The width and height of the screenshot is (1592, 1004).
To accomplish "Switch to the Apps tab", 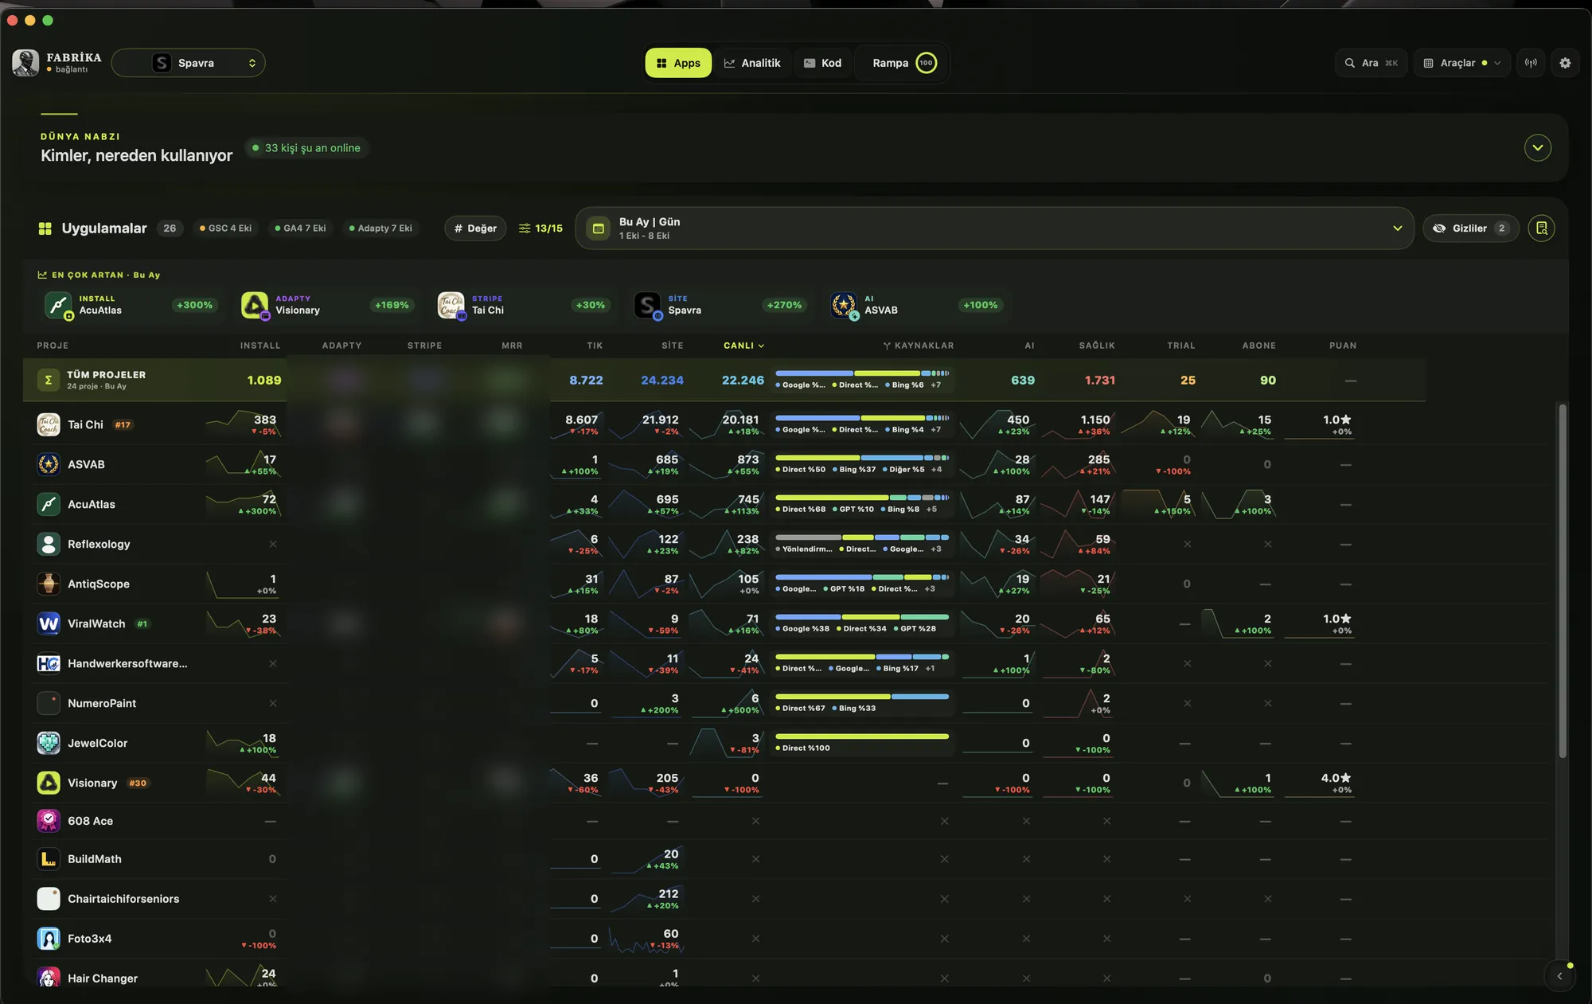I will (x=678, y=63).
